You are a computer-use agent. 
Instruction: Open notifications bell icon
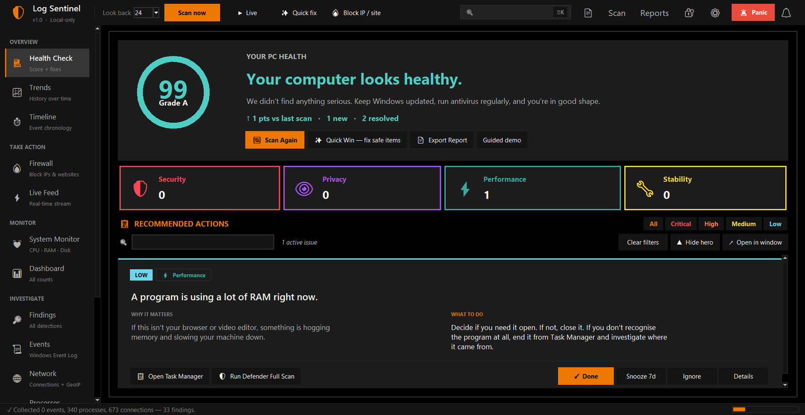point(786,13)
